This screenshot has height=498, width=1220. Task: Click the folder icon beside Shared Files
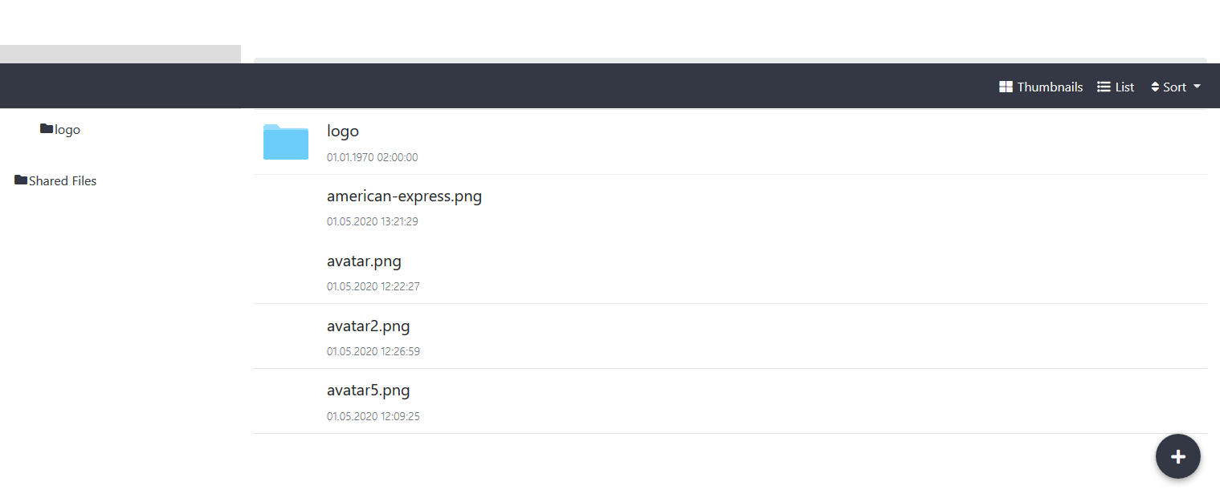[21, 180]
